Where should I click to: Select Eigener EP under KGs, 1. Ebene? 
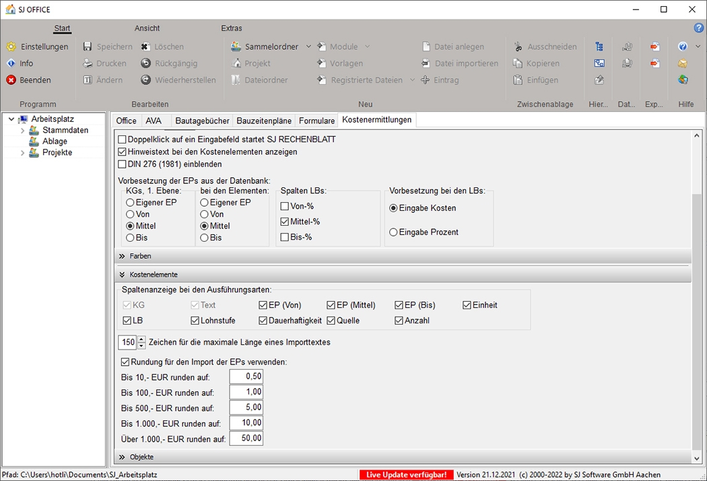(x=131, y=203)
